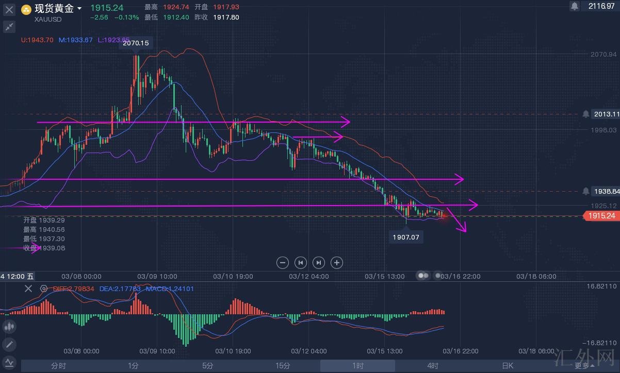Open the indicator line tool icon
The image size is (620, 373).
[x=9, y=362]
